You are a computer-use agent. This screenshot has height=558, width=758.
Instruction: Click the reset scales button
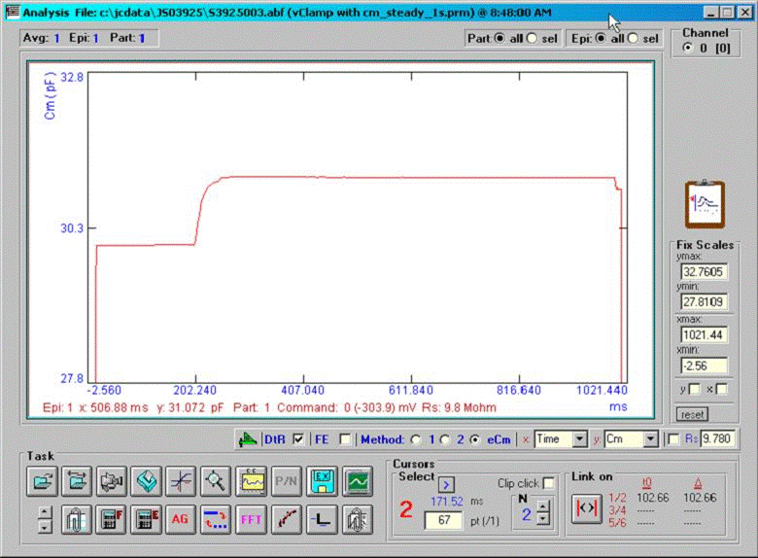pyautogui.click(x=692, y=414)
